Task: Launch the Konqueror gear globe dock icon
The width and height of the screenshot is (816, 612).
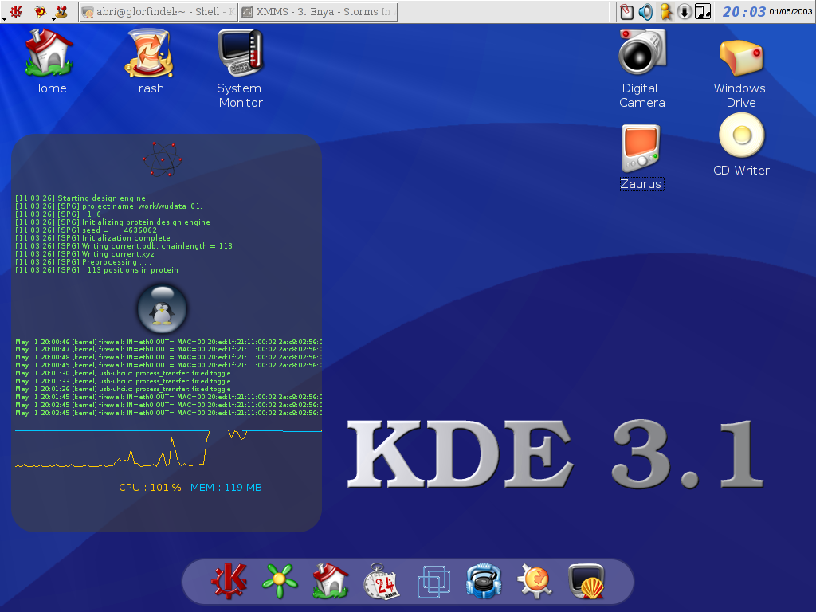Action: click(x=535, y=581)
